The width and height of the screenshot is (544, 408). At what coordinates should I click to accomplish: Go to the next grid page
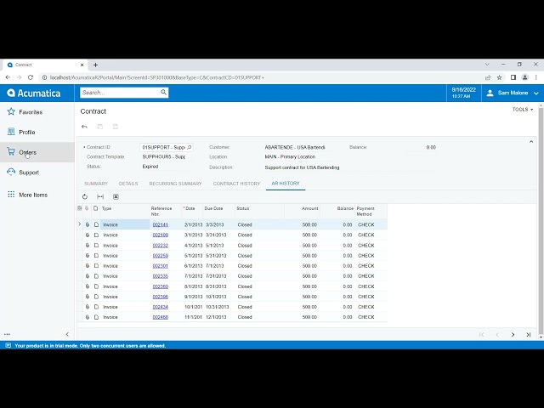tap(513, 334)
